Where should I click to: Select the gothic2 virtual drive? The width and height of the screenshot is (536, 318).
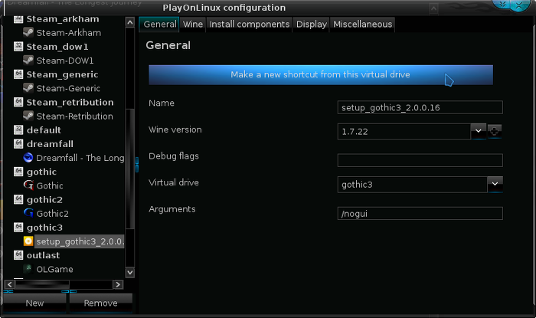point(44,200)
